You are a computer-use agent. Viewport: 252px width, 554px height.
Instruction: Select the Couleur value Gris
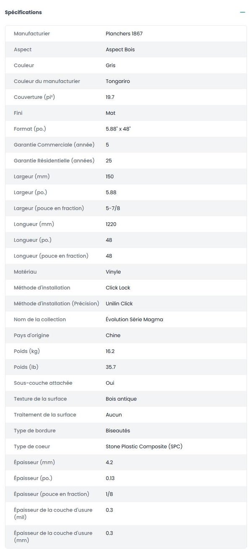[110, 66]
